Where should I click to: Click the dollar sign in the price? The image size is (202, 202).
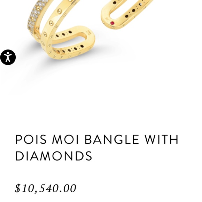tap(18, 188)
